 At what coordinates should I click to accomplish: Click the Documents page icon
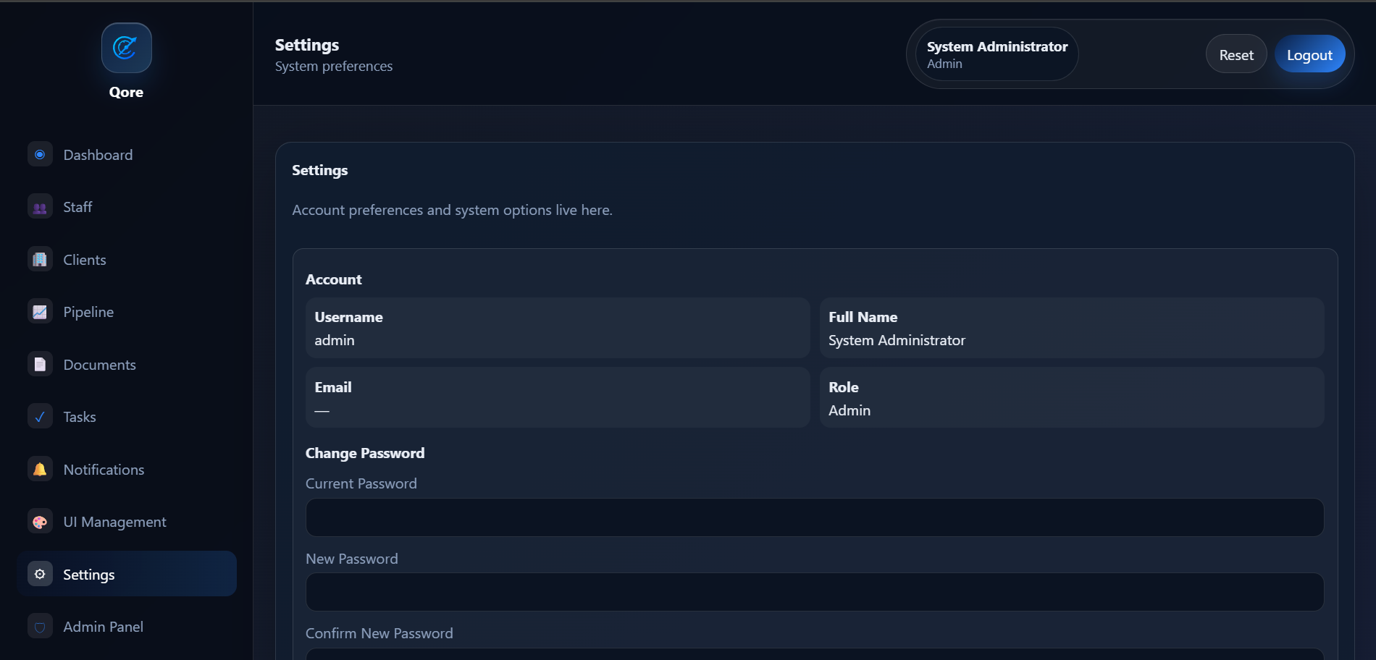tap(40, 364)
